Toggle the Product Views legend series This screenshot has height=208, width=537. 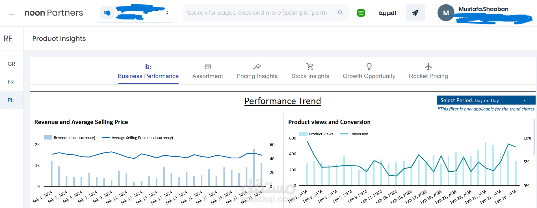316,134
